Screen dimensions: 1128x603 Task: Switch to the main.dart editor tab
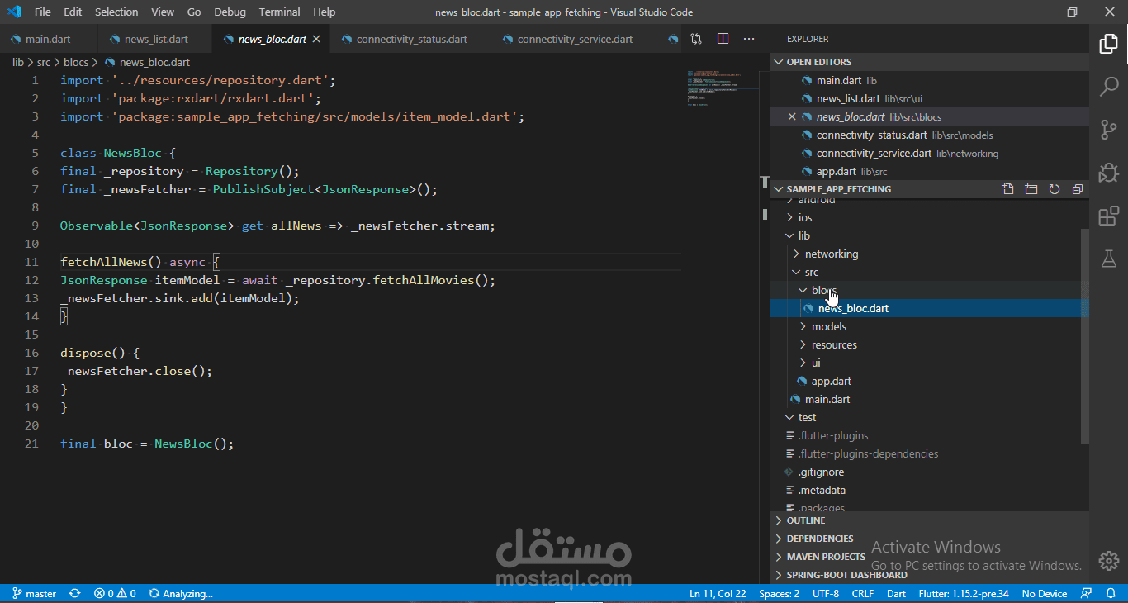click(x=49, y=39)
